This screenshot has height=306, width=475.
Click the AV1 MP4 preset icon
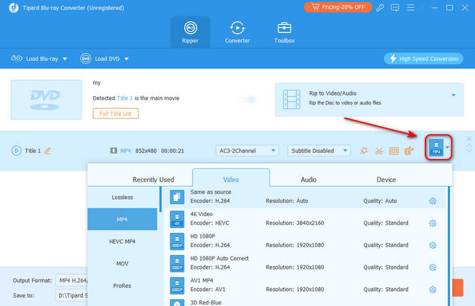tap(177, 286)
